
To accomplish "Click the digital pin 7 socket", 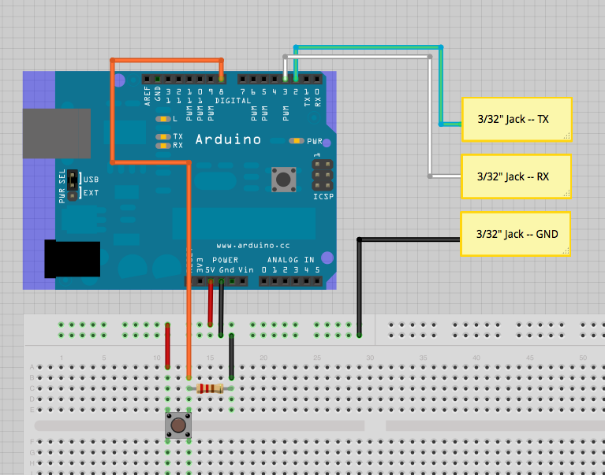I will tap(242, 79).
